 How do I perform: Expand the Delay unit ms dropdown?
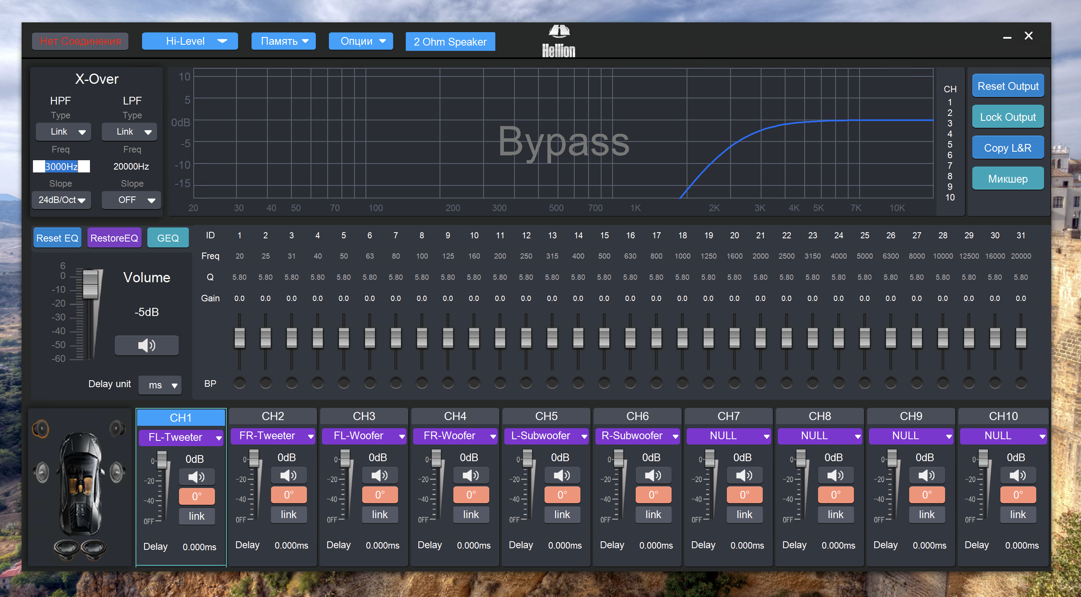(160, 385)
